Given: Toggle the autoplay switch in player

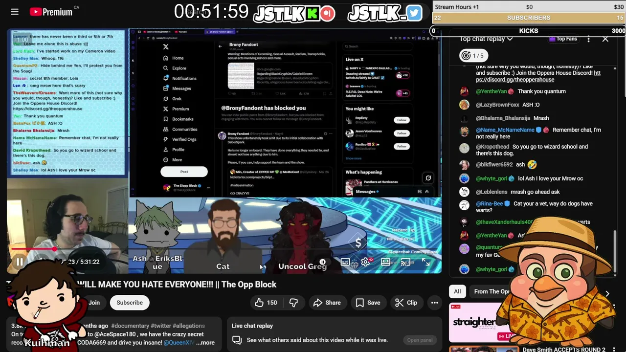Looking at the screenshot, I should (323, 263).
